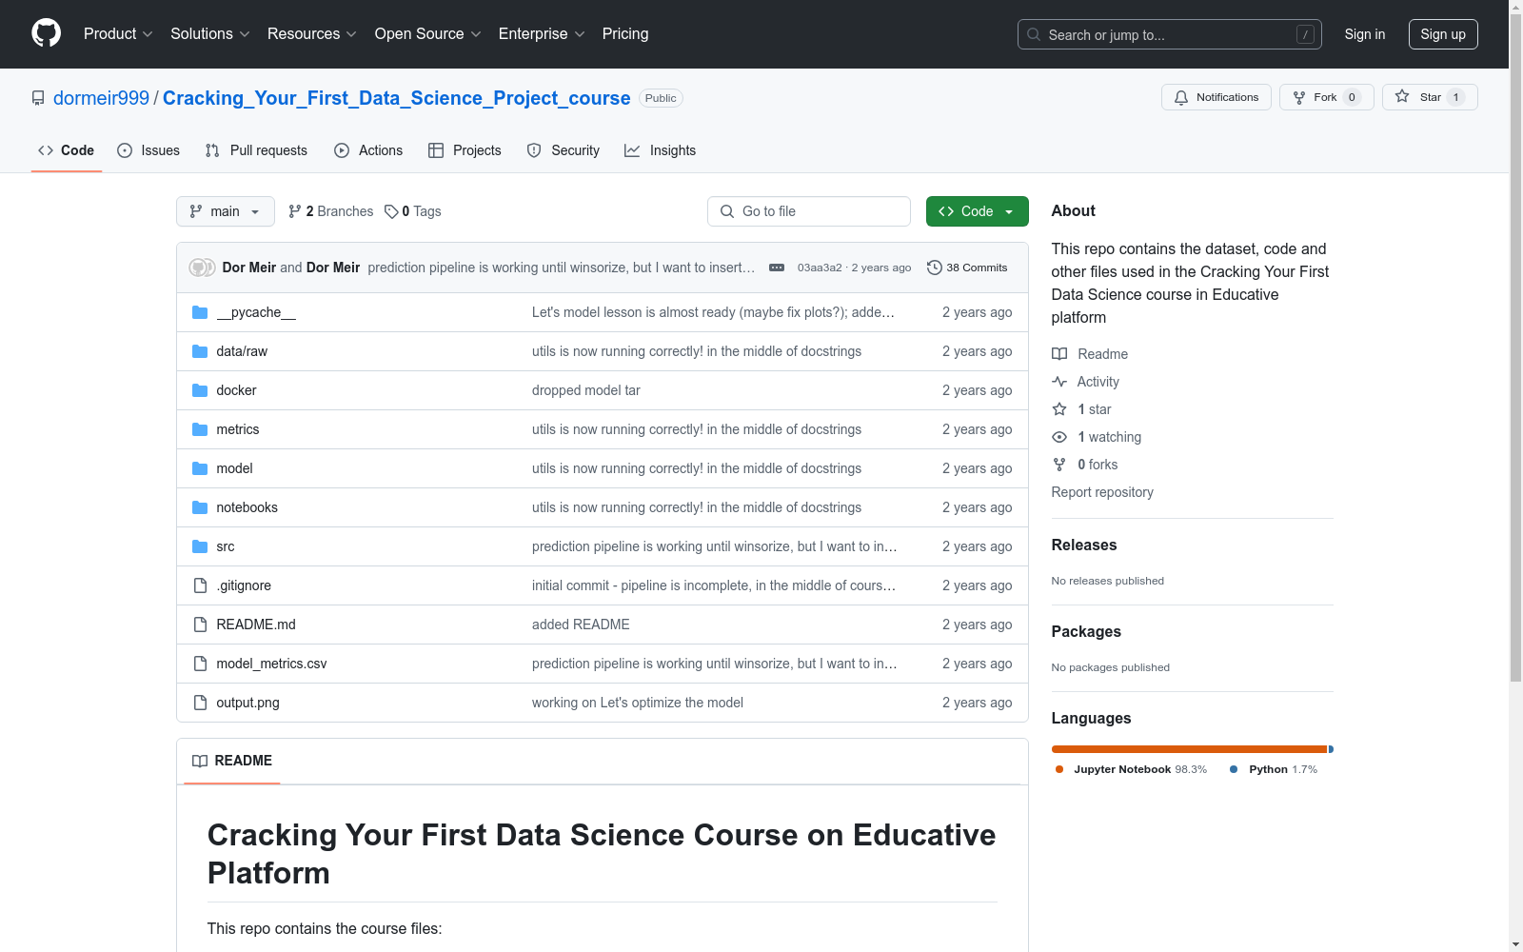Click the tag icon beside Tags

(x=391, y=211)
